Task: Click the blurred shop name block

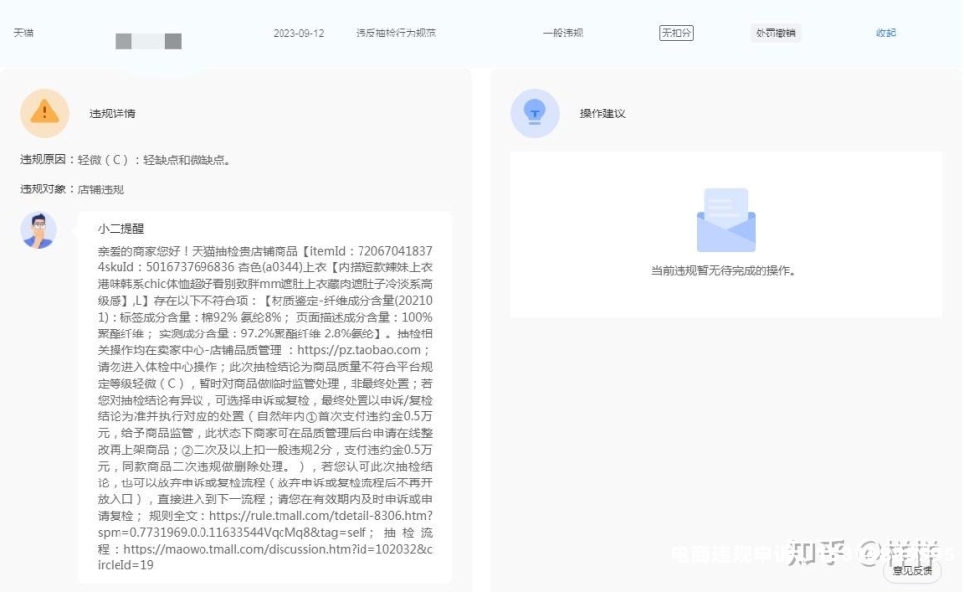Action: coord(148,41)
